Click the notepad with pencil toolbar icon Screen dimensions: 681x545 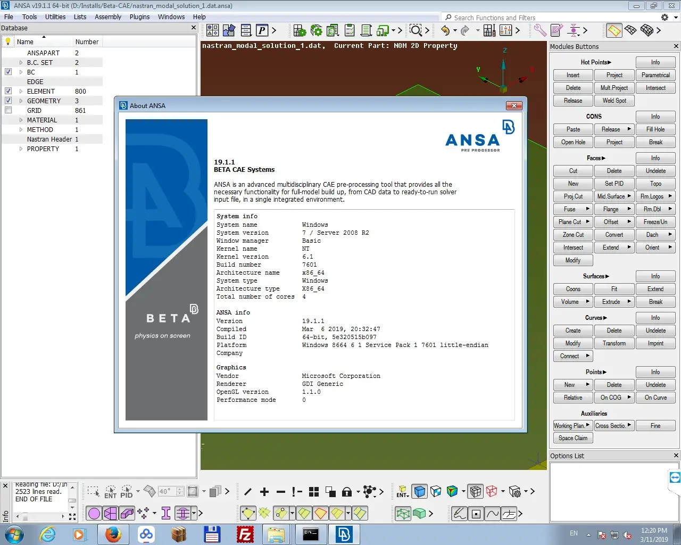click(x=557, y=30)
